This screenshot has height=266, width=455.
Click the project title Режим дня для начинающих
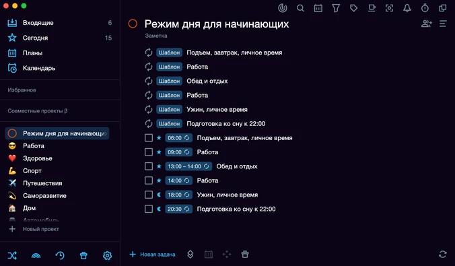point(217,24)
